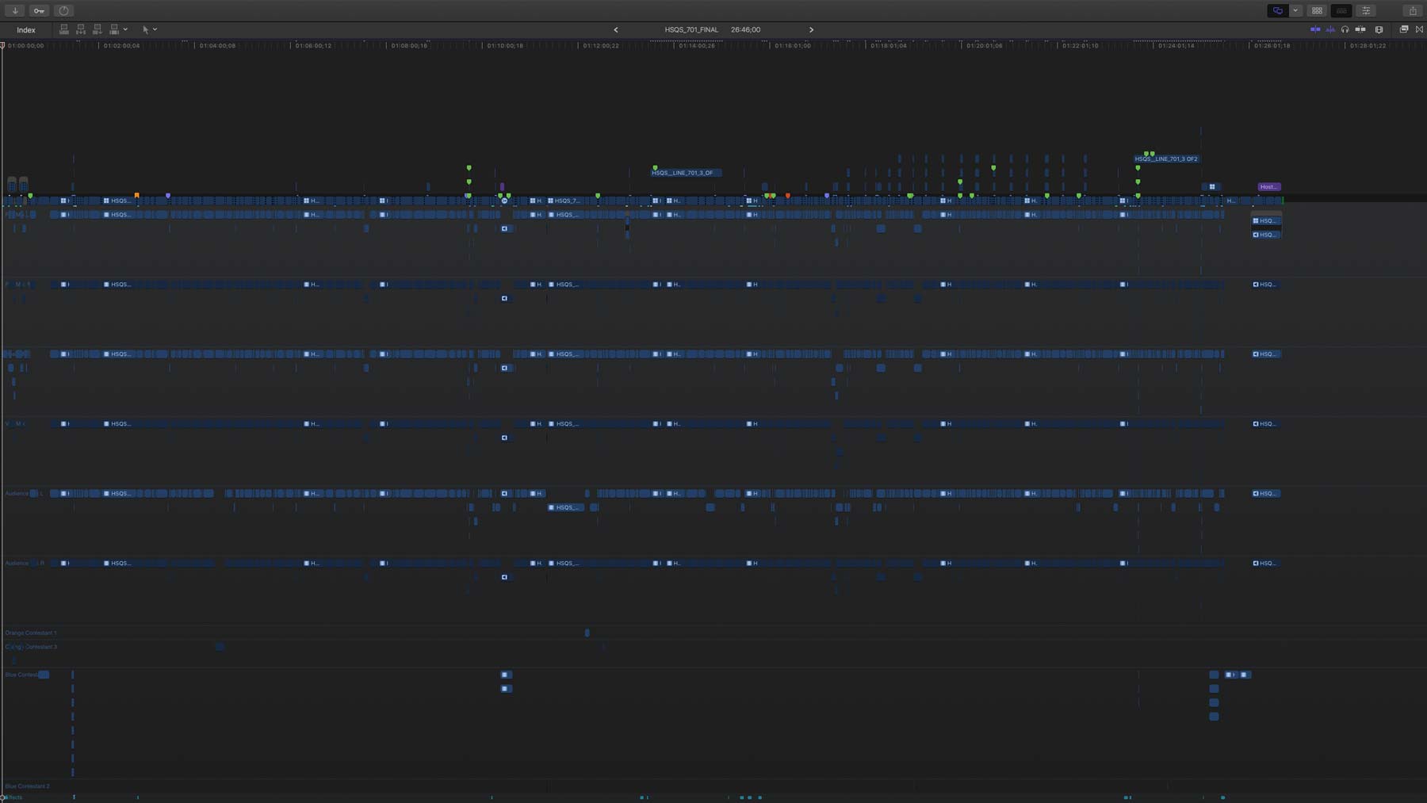Click ruler timecode 01:10:00;18

[505, 46]
